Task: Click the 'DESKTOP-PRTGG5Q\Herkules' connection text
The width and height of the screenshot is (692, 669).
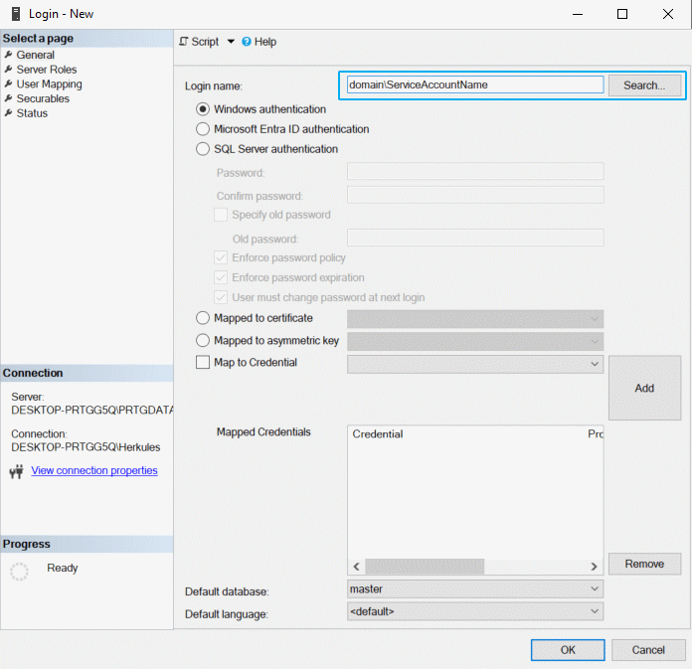Action: tap(86, 447)
